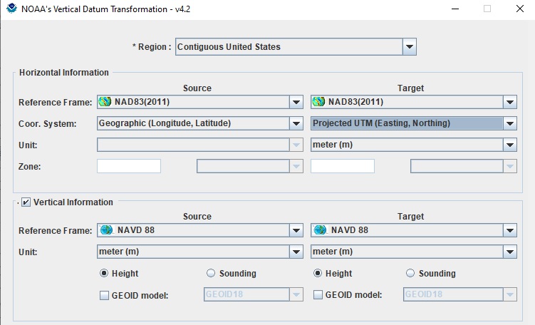535x325 pixels.
Task: Click the source Zone input field
Action: pos(129,166)
